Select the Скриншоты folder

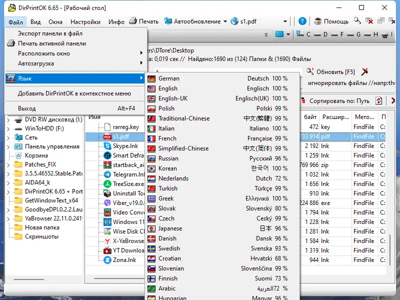pos(41,236)
